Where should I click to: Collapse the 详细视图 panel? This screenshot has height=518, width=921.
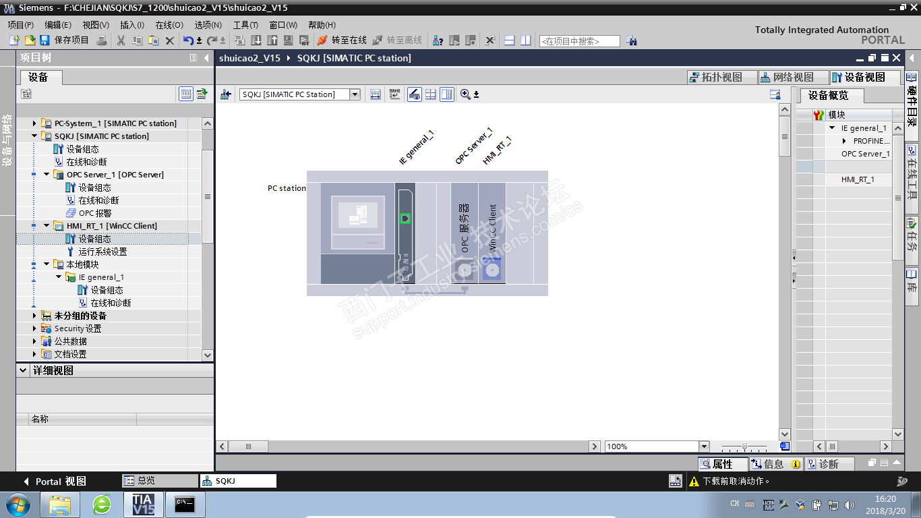(24, 370)
